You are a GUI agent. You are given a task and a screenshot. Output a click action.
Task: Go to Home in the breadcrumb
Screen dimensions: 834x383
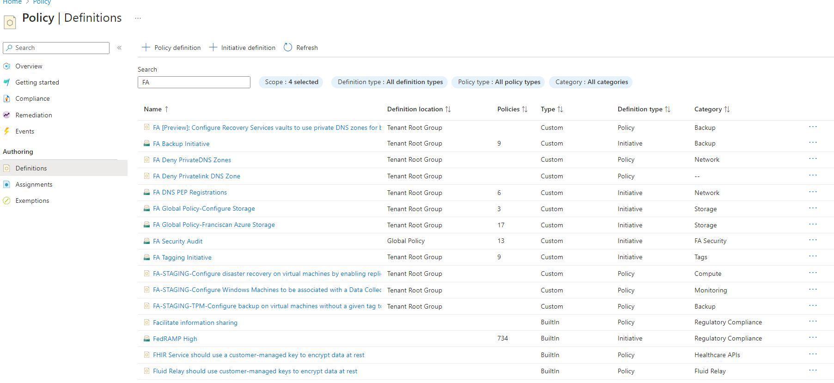12,2
